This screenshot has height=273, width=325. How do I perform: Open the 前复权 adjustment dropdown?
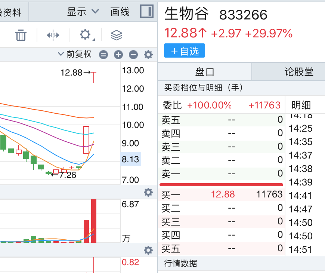point(75,55)
